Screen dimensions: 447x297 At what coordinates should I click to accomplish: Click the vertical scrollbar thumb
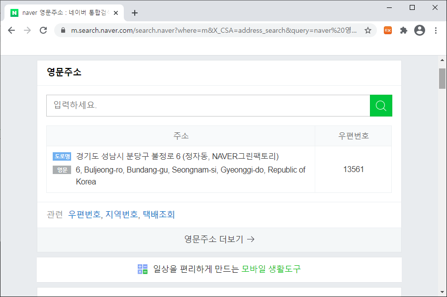tap(442, 78)
